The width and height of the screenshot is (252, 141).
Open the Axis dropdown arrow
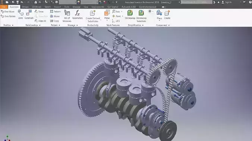[122, 12]
